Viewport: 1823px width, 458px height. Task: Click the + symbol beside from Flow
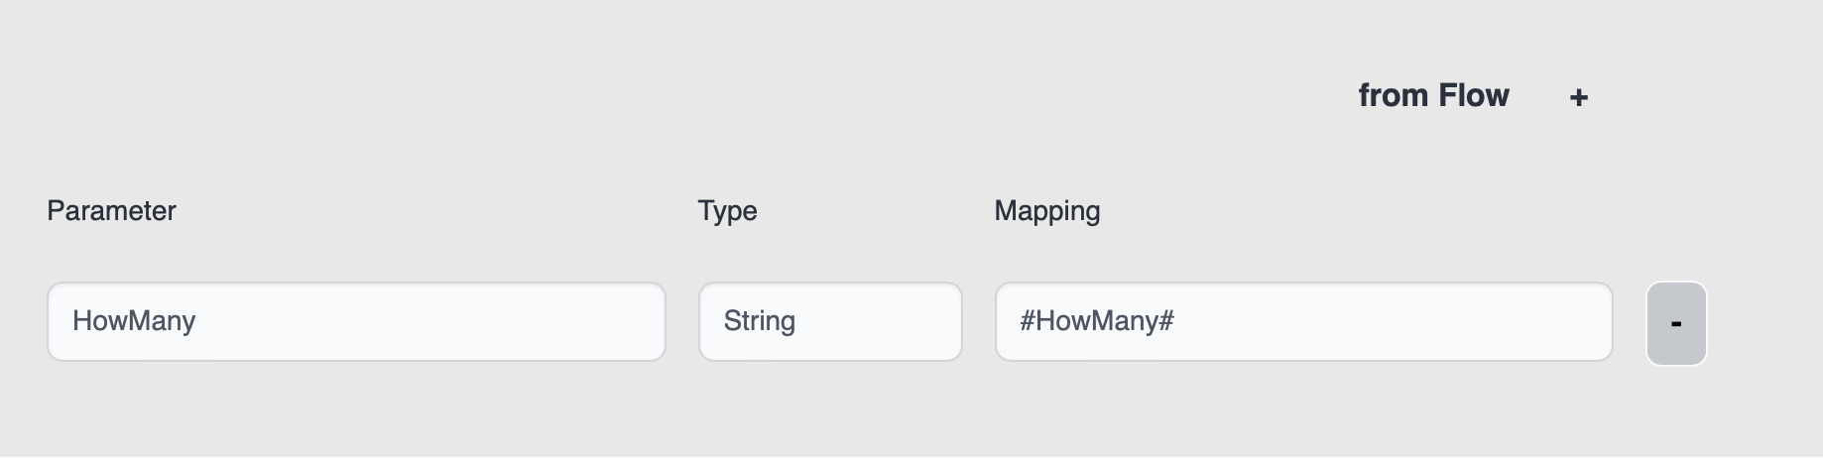[x=1578, y=97]
